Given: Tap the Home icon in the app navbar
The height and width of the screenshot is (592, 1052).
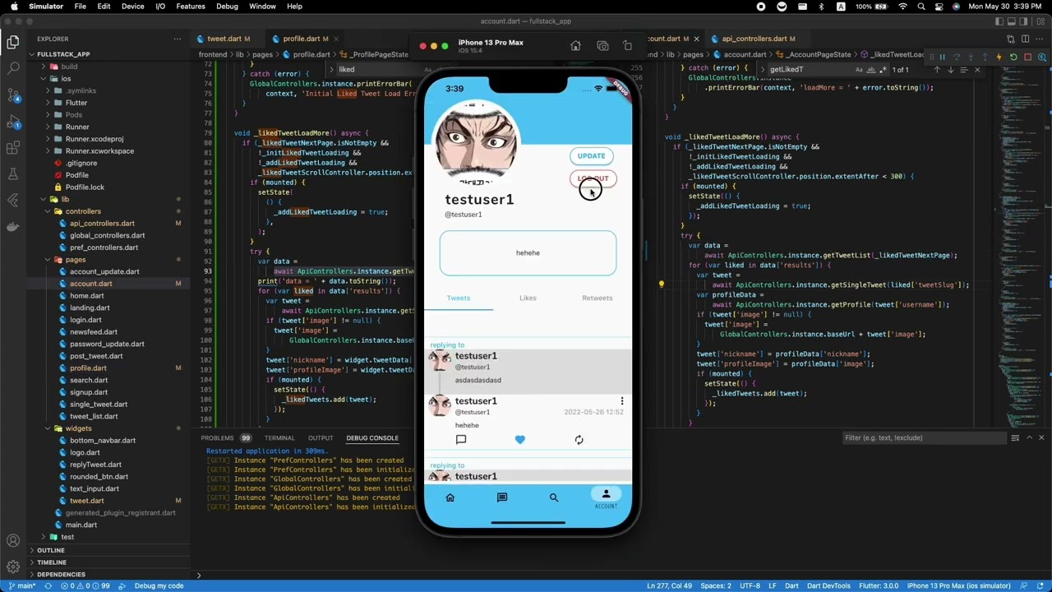Looking at the screenshot, I should tap(450, 497).
